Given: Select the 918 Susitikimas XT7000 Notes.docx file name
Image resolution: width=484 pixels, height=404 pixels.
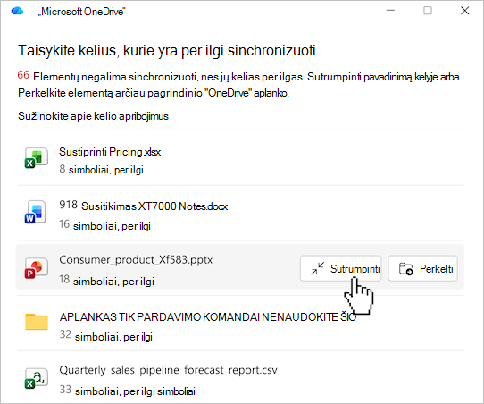Looking at the screenshot, I should pos(144,206).
